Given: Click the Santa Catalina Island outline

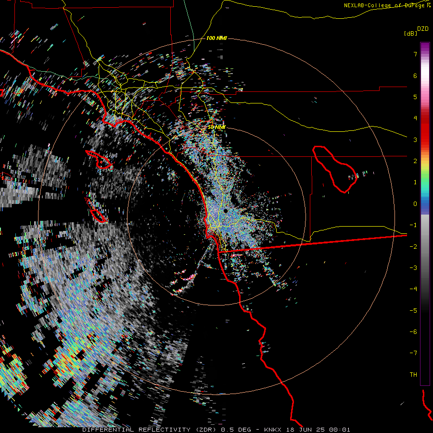Looking at the screenshot, I should (99, 160).
